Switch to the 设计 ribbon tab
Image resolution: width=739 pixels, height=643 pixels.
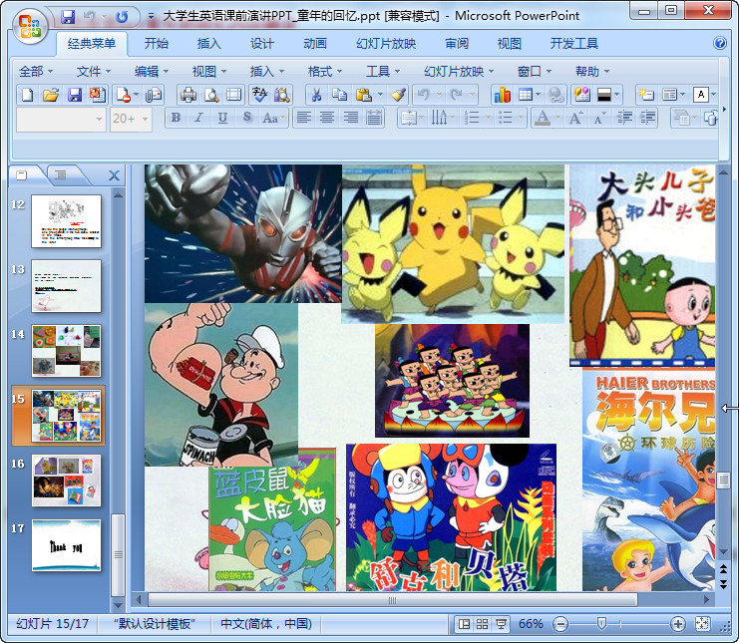(262, 43)
